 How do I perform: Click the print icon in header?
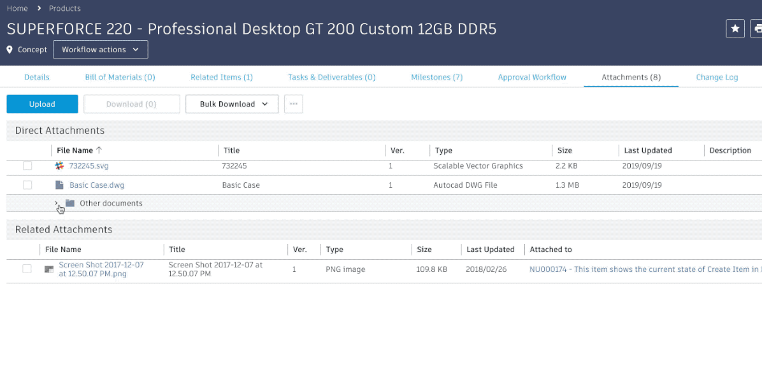[x=758, y=29]
